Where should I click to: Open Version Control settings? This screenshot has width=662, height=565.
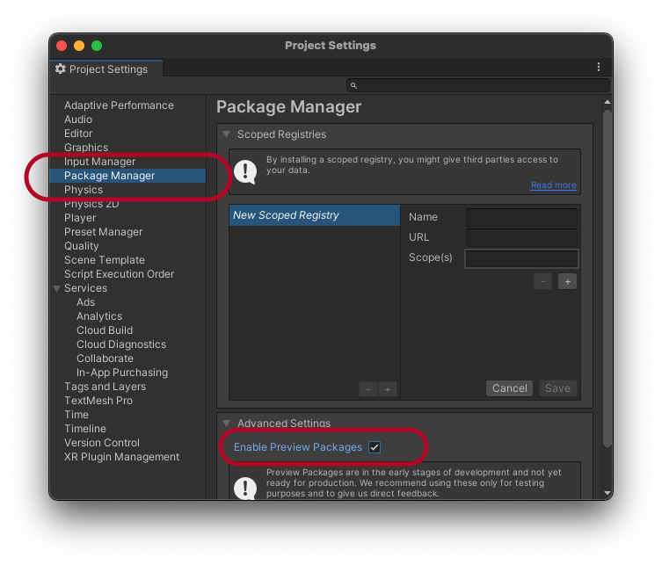102,443
